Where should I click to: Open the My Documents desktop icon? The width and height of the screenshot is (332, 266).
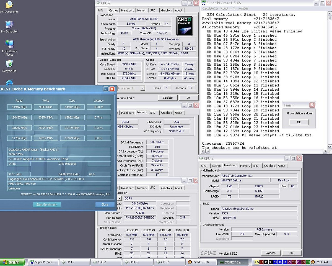coord(9,5)
